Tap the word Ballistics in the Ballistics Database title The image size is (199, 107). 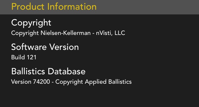28,71
